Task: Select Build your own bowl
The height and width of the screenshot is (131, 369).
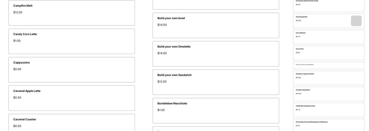Action: pos(216,25)
